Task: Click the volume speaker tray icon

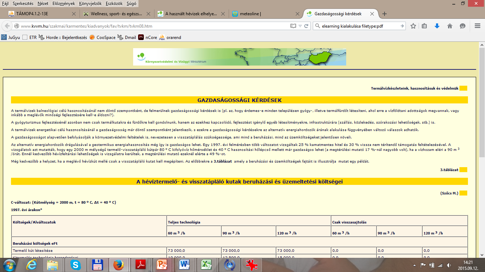Action: tap(449, 265)
